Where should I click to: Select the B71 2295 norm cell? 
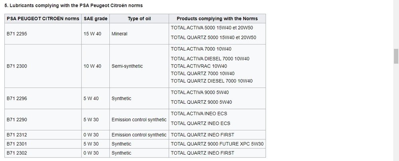[43, 34]
